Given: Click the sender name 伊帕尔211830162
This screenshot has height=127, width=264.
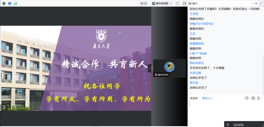Looking at the screenshot, I should click(201, 24).
